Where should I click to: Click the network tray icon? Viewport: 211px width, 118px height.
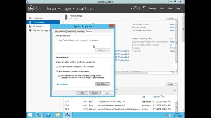(x=166, y=115)
